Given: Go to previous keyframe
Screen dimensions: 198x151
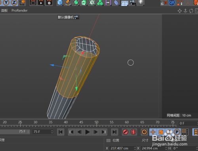Looking at the screenshot, I should tap(71, 132).
